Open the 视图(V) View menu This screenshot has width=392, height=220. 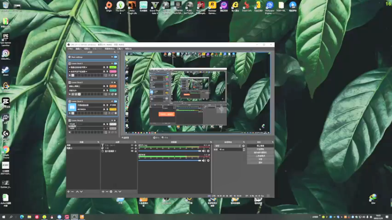click(87, 49)
